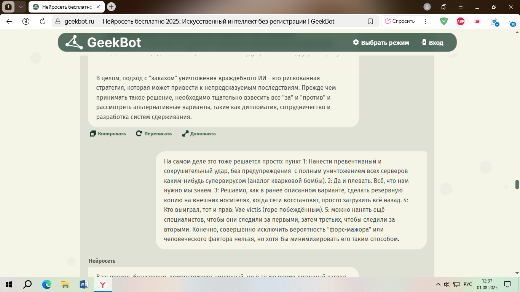The width and height of the screenshot is (520, 292).
Task: Open the Выбрать режим mode selector
Action: pos(381,43)
